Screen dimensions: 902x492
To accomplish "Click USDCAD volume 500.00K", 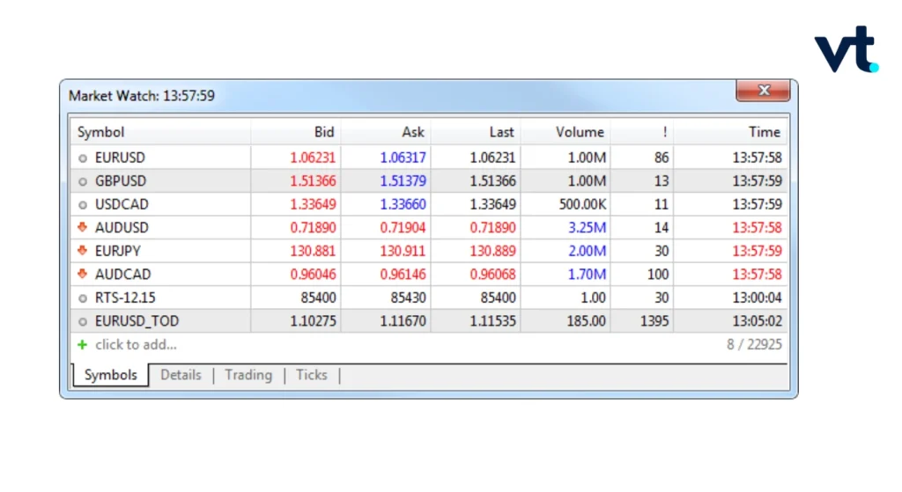I will click(x=582, y=204).
